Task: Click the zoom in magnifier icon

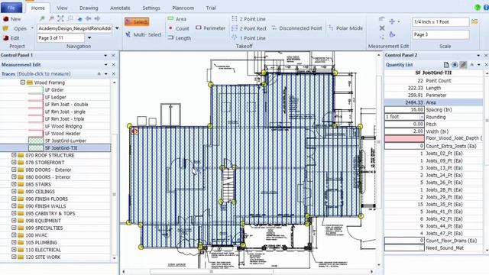Action: pyautogui.click(x=42, y=18)
